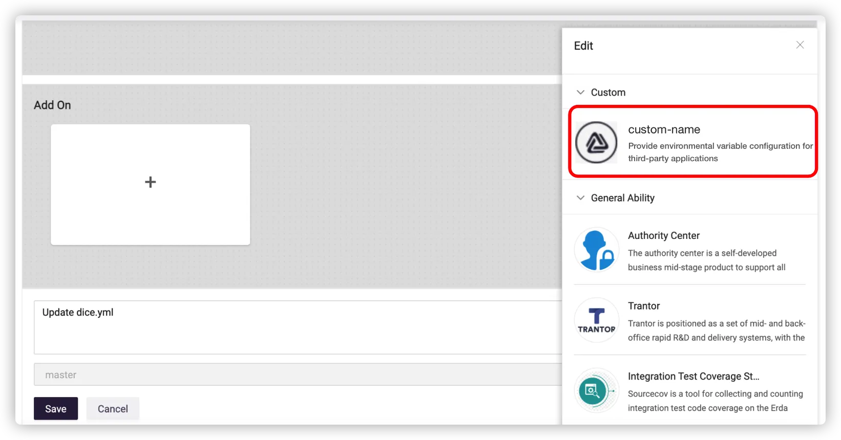Focus the Update dice.yml commit message field

pyautogui.click(x=297, y=327)
